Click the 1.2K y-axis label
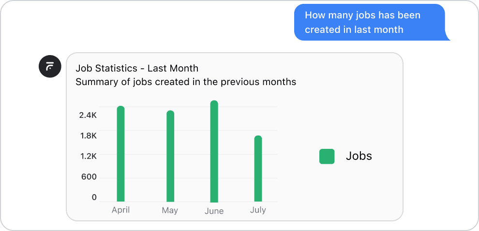The image size is (479, 231). pyautogui.click(x=88, y=156)
